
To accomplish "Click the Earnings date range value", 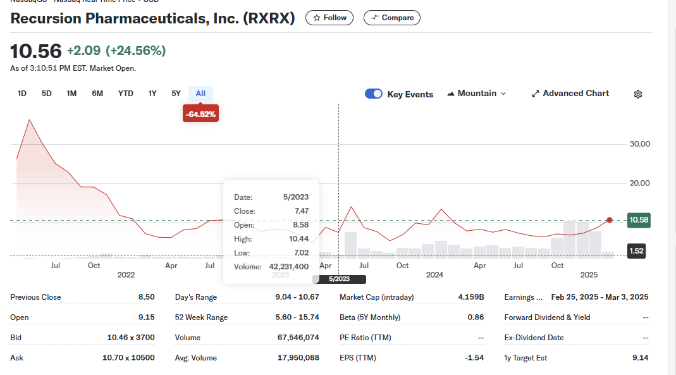I will click(599, 297).
